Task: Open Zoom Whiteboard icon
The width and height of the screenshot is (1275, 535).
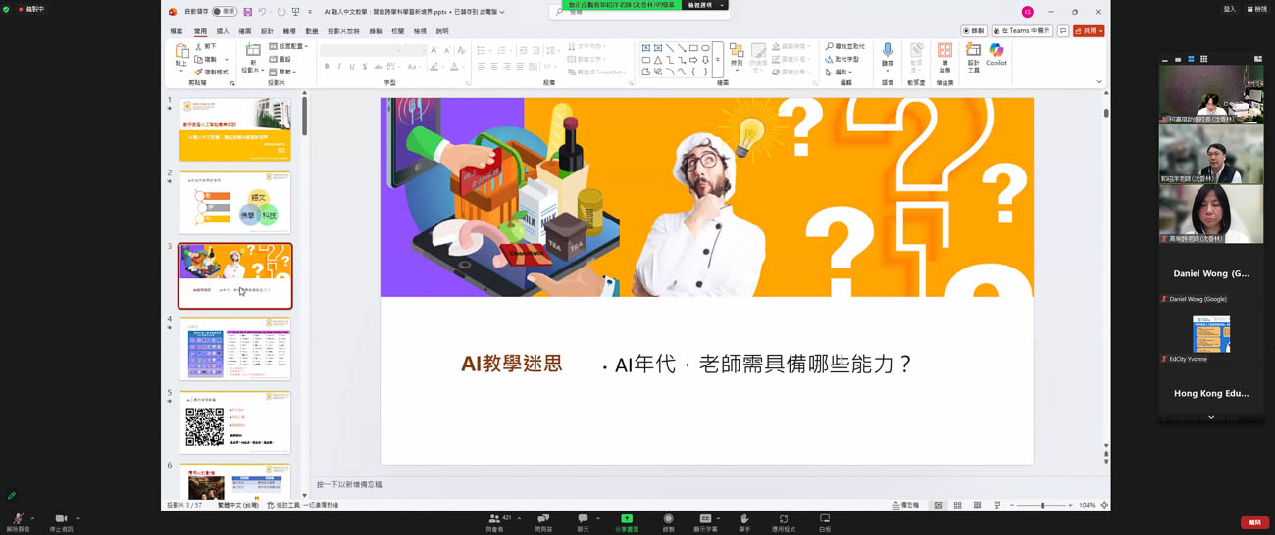Action: tap(824, 521)
